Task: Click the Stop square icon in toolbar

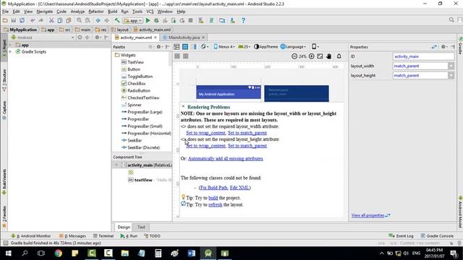Action: (x=191, y=20)
